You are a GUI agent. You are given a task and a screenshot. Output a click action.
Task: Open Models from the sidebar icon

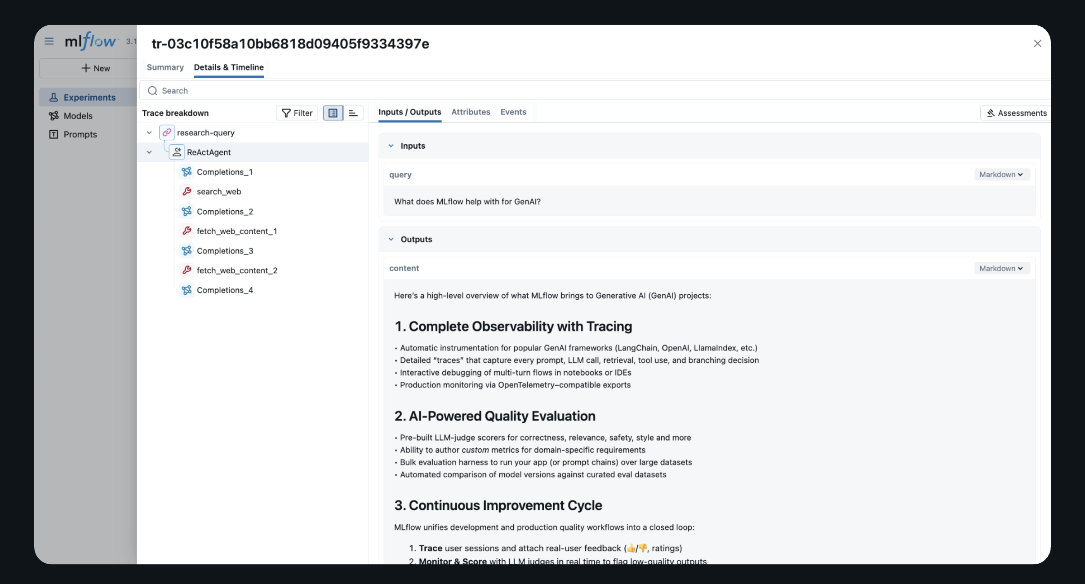point(54,116)
